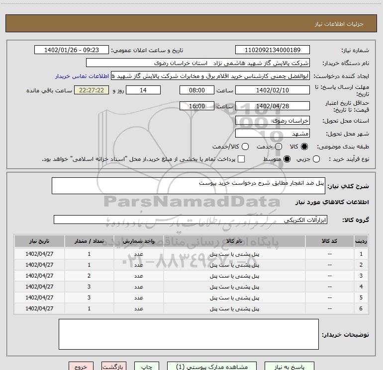Open اطلاعات تماس خریدار link
The image size is (383, 370).
78,76
